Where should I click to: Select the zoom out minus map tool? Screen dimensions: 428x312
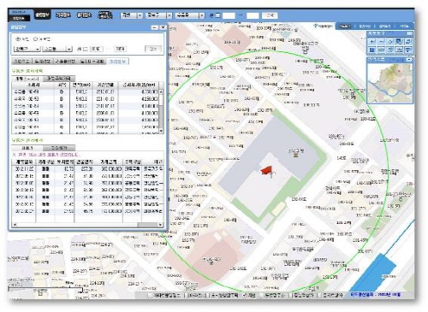pyautogui.click(x=381, y=42)
